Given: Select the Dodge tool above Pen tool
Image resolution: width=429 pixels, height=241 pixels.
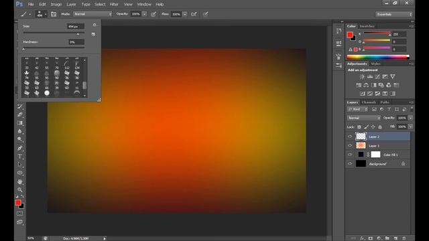Looking at the screenshot, I should [19, 139].
